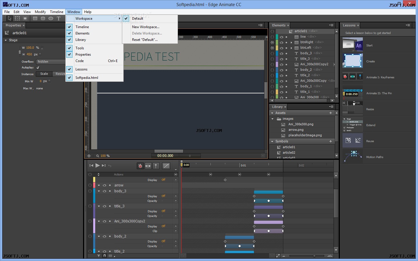This screenshot has height=261, width=418.
Task: Open Code panel from Window menu
Action: click(x=95, y=61)
